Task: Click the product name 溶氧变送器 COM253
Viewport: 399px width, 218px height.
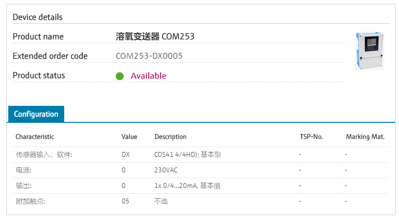Action: 155,36
